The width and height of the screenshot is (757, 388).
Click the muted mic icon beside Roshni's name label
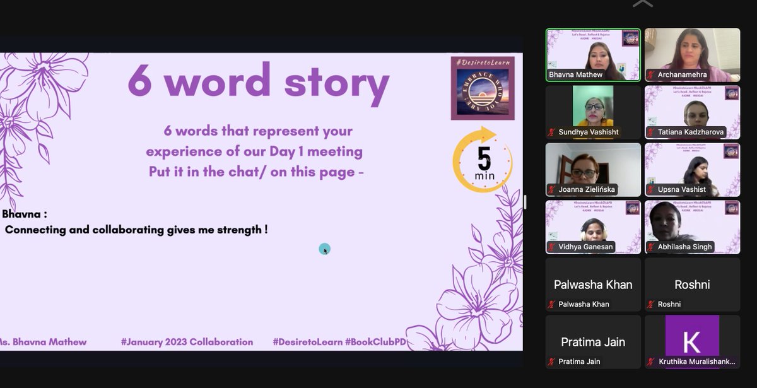pos(651,304)
